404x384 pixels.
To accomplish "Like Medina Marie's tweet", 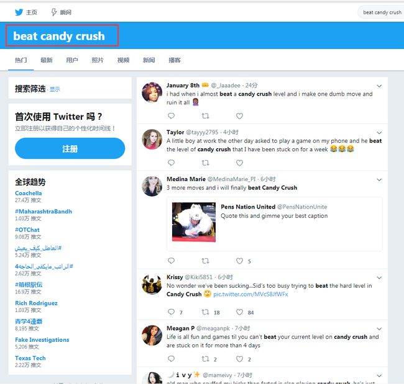I will coord(240,261).
